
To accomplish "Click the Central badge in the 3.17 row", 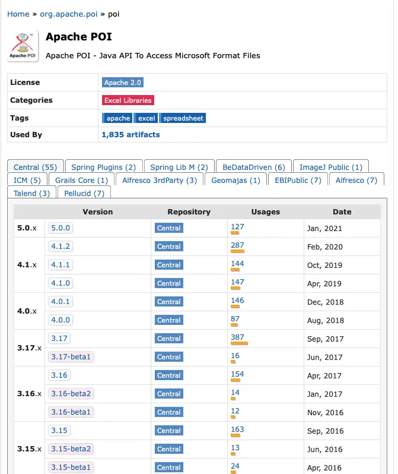I will [x=169, y=339].
